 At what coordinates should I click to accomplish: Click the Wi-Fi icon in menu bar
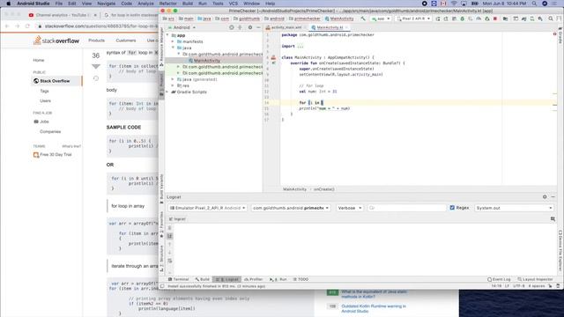[454, 4]
